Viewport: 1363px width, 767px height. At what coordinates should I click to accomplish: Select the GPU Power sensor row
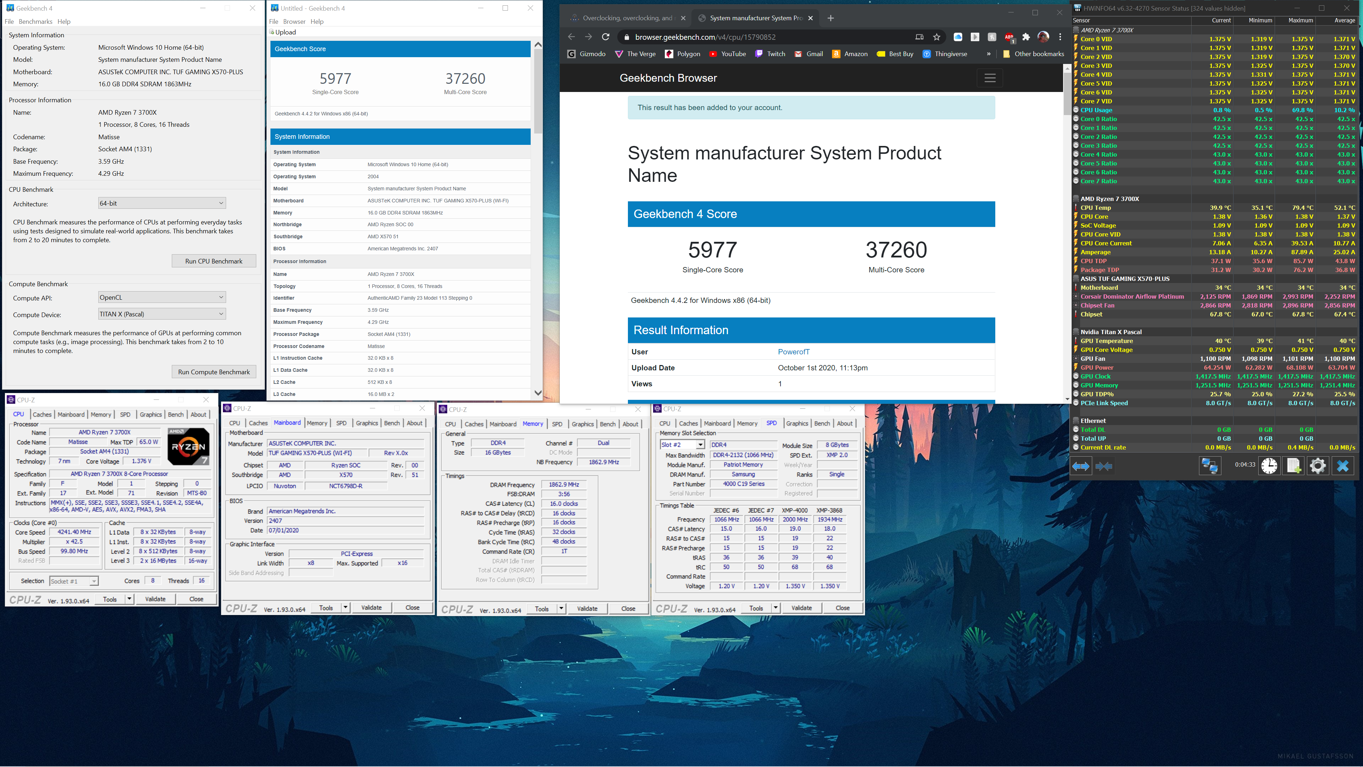(1214, 368)
